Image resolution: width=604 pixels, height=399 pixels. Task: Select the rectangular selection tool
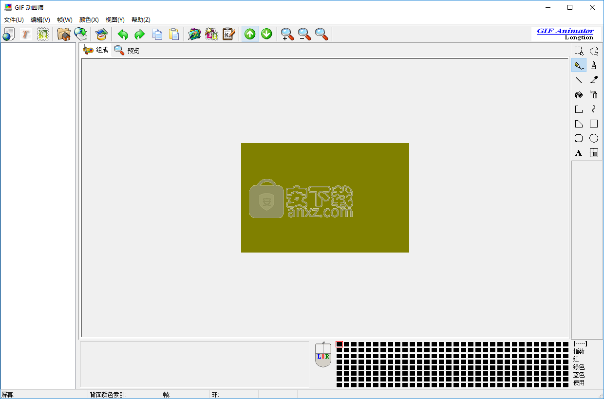(579, 51)
